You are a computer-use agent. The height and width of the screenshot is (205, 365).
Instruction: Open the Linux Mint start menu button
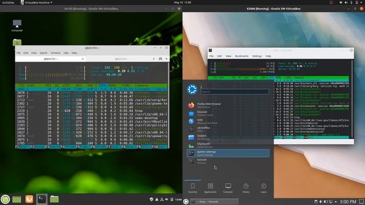5,199
